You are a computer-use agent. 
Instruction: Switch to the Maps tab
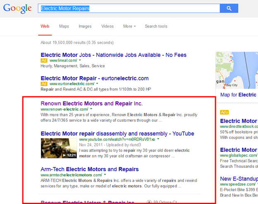64,26
